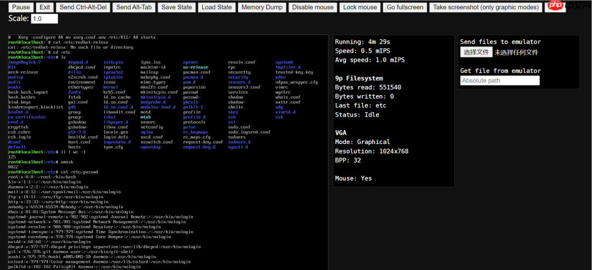The height and width of the screenshot is (270, 592).
Task: Click the 'root:x:0:0::/root:/bin/bash' passwd line
Action: (42, 177)
